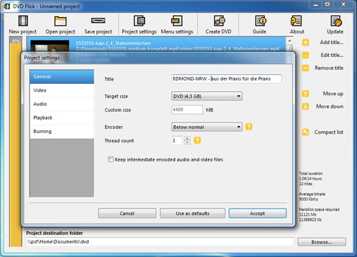Click the Edit title icon
The height and width of the screenshot is (257, 357).
[x=306, y=56]
